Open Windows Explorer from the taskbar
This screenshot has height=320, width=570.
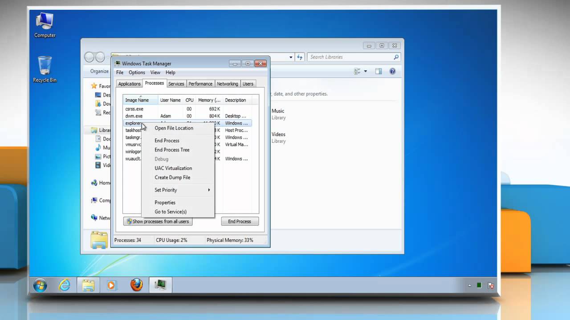(88, 285)
